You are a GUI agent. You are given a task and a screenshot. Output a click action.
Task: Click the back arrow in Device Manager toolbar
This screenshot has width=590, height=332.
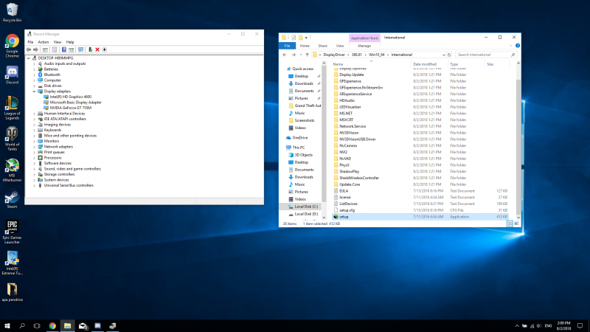(x=30, y=49)
